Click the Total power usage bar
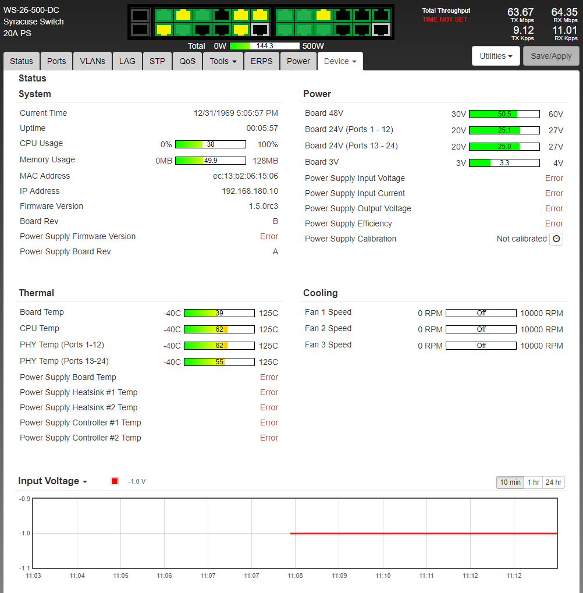Image resolution: width=583 pixels, height=593 pixels. click(265, 46)
